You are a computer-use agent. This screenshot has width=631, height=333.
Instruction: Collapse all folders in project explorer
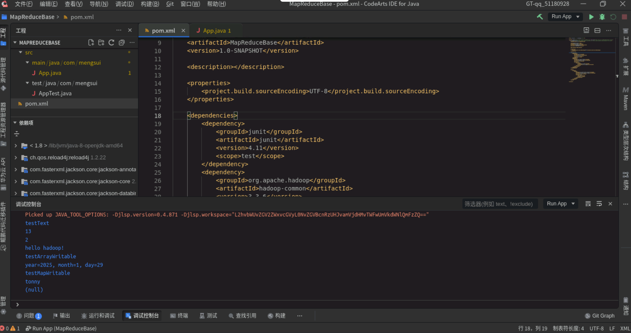[x=122, y=42]
